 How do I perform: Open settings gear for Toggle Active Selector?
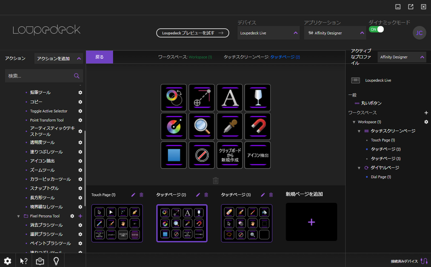coord(80,111)
